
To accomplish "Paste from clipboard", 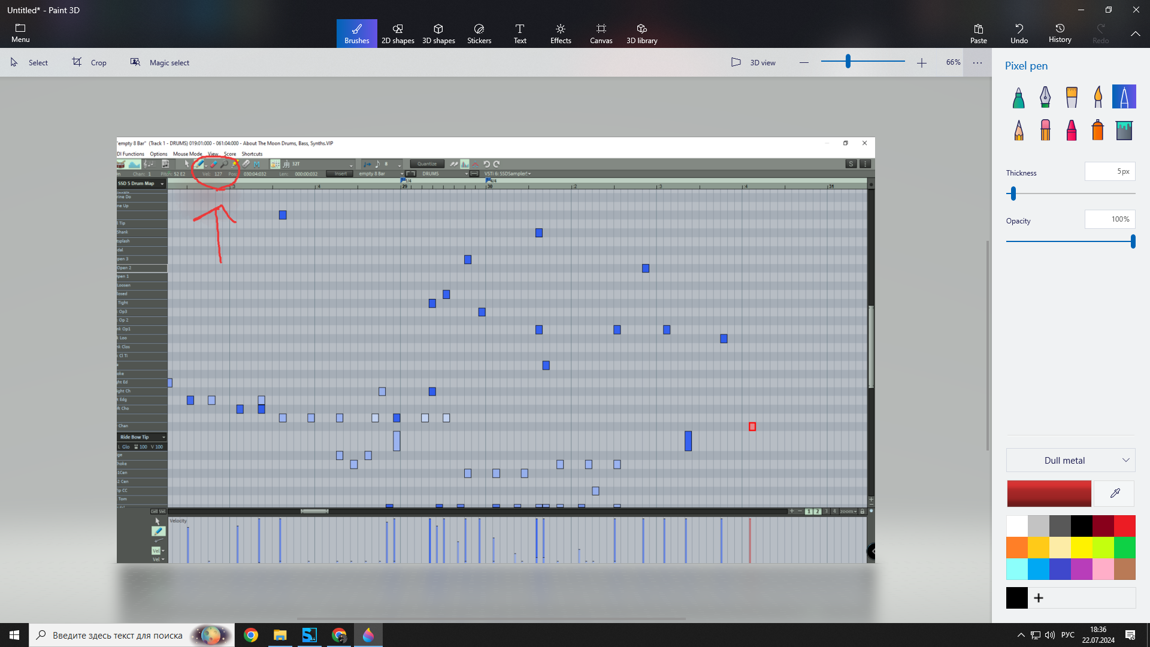I will [978, 34].
